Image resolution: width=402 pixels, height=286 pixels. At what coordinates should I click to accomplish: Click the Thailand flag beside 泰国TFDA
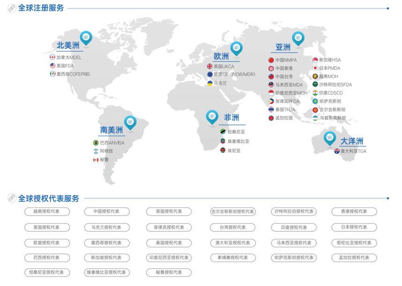coord(271,110)
